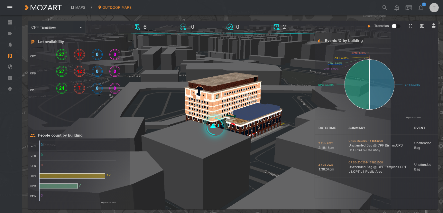Screen dimensions: 443x213
Task: Open case link CASE-230202-133831000
Action: 365,162
